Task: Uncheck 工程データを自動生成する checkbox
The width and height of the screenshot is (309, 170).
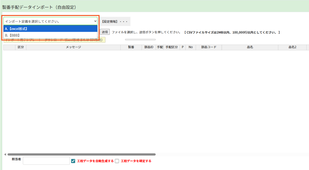Action: pos(73,161)
